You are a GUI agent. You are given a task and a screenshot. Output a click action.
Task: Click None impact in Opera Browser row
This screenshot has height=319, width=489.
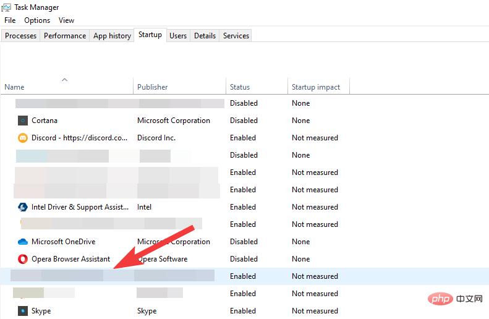click(300, 259)
